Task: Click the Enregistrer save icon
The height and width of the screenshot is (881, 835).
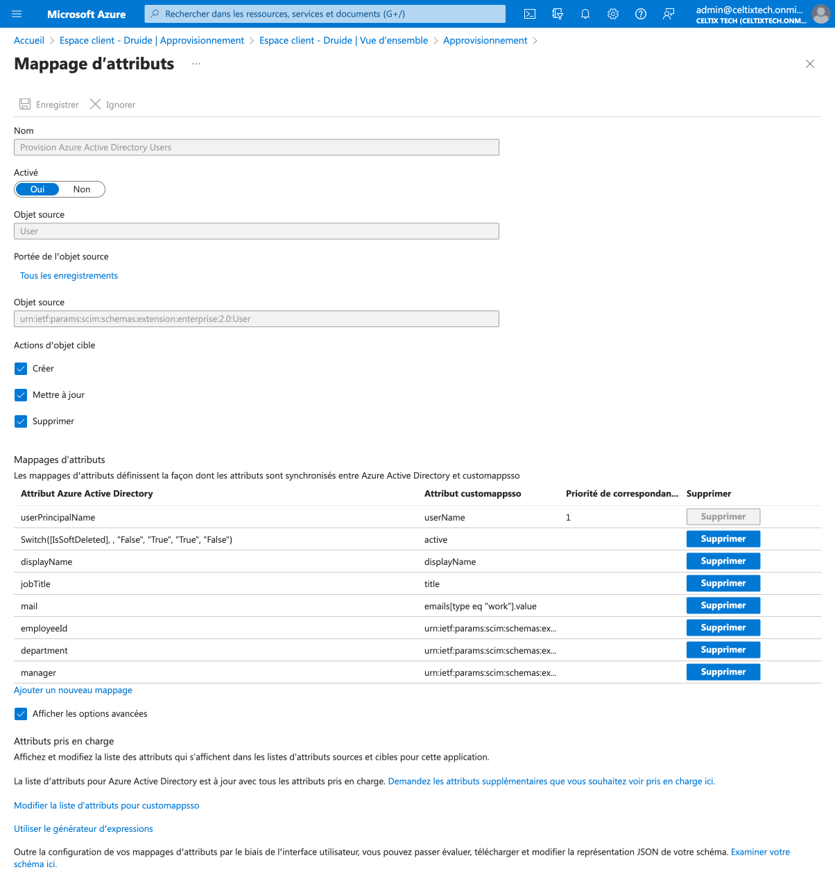Action: coord(25,104)
